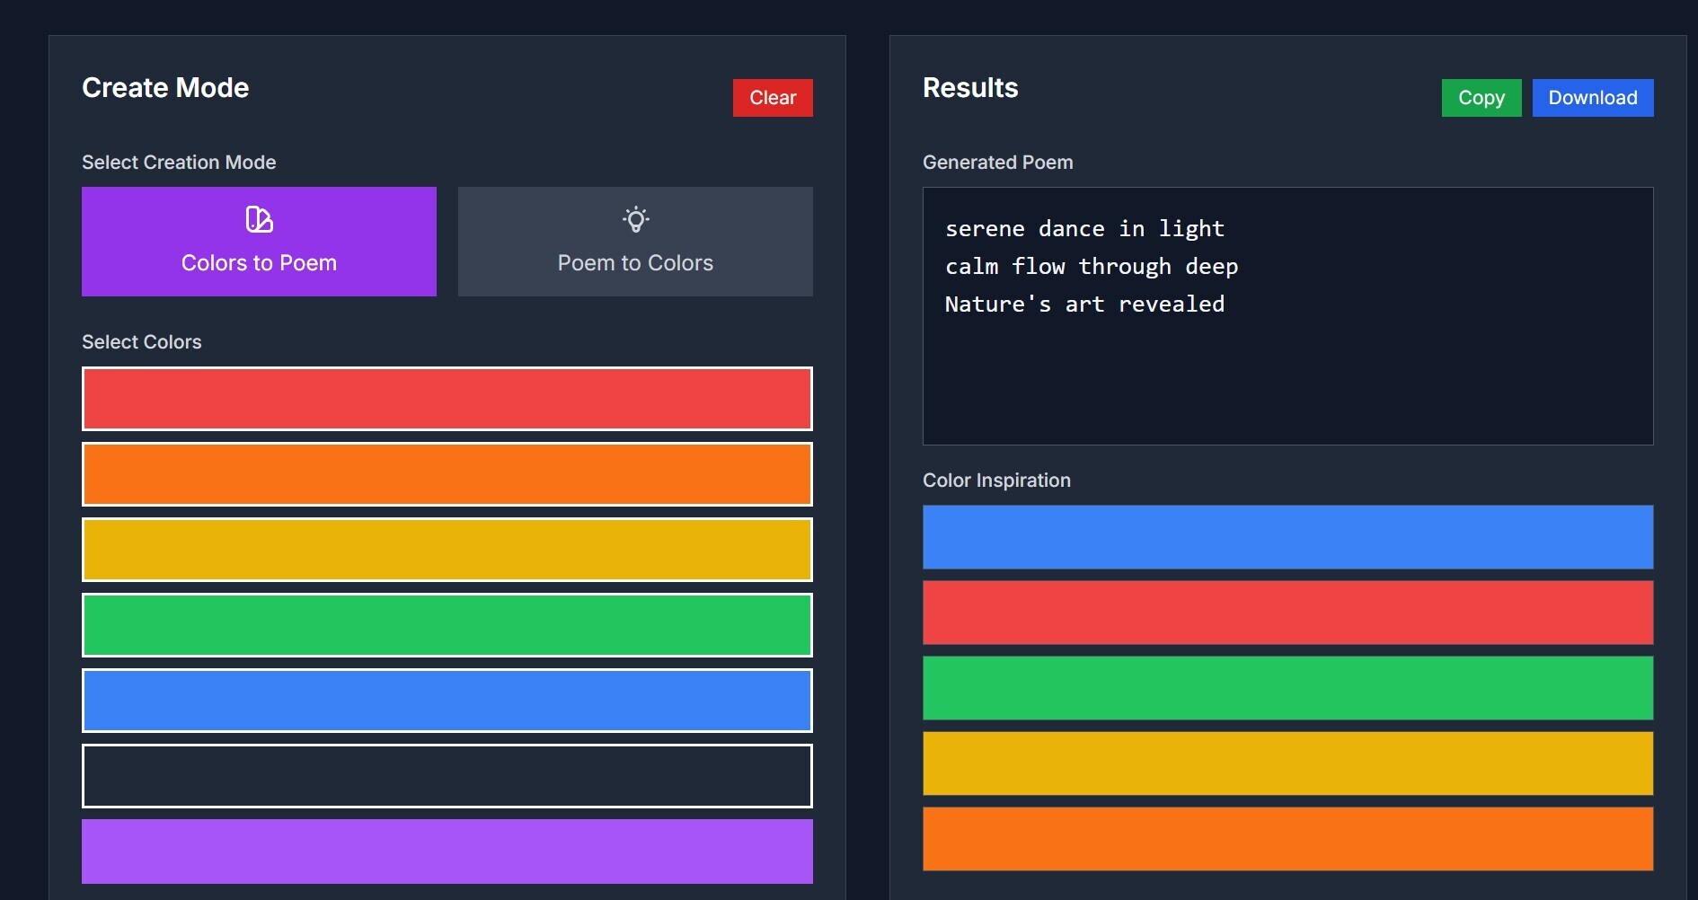The width and height of the screenshot is (1698, 900).
Task: Click the palette icon above Colors to Poem
Action: click(x=259, y=219)
